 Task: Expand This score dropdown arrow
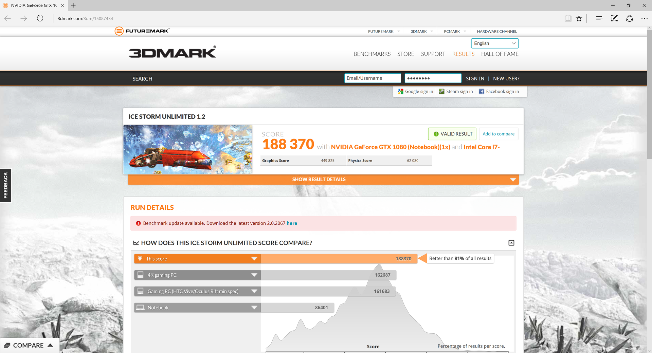point(254,259)
